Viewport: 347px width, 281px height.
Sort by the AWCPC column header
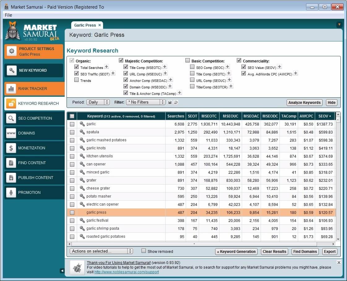click(306, 116)
